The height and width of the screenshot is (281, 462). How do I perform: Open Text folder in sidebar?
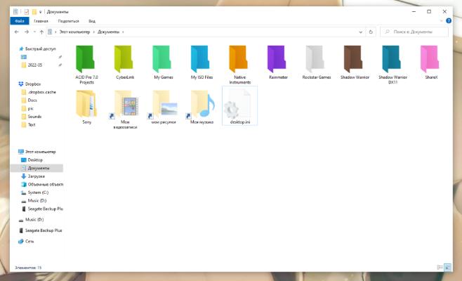pyautogui.click(x=31, y=125)
